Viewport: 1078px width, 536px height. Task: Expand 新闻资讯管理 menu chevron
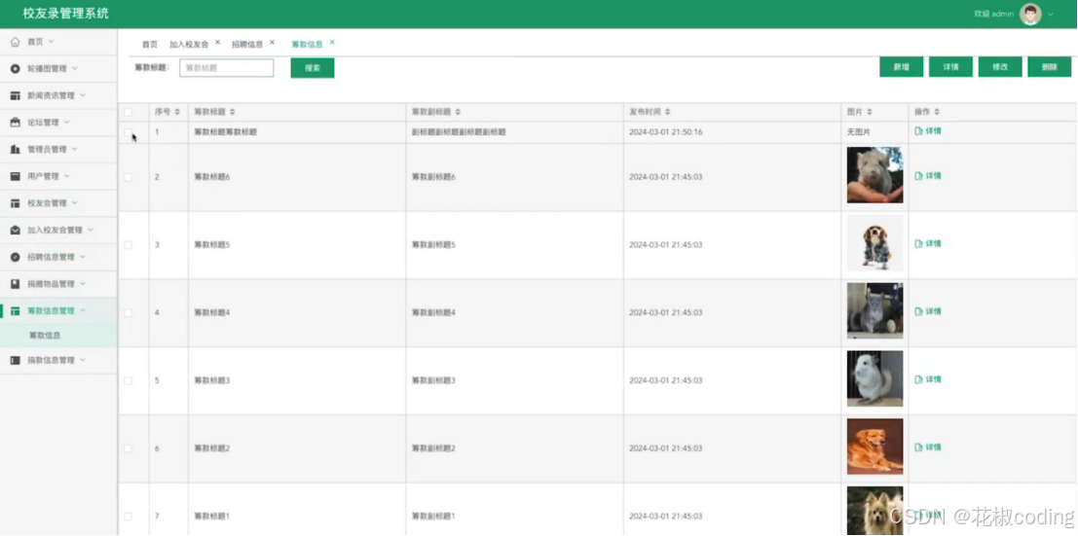[x=83, y=95]
